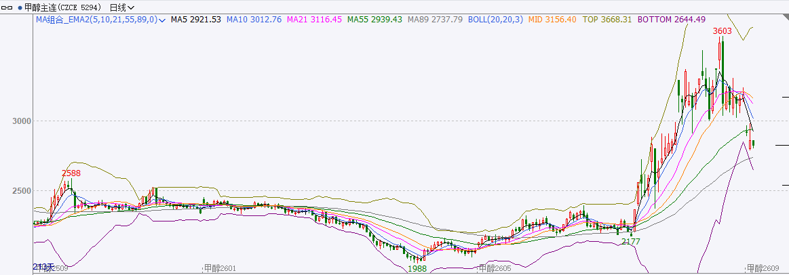This screenshot has height=275, width=789.
Task: Click the 2177 low price marker
Action: click(x=630, y=241)
